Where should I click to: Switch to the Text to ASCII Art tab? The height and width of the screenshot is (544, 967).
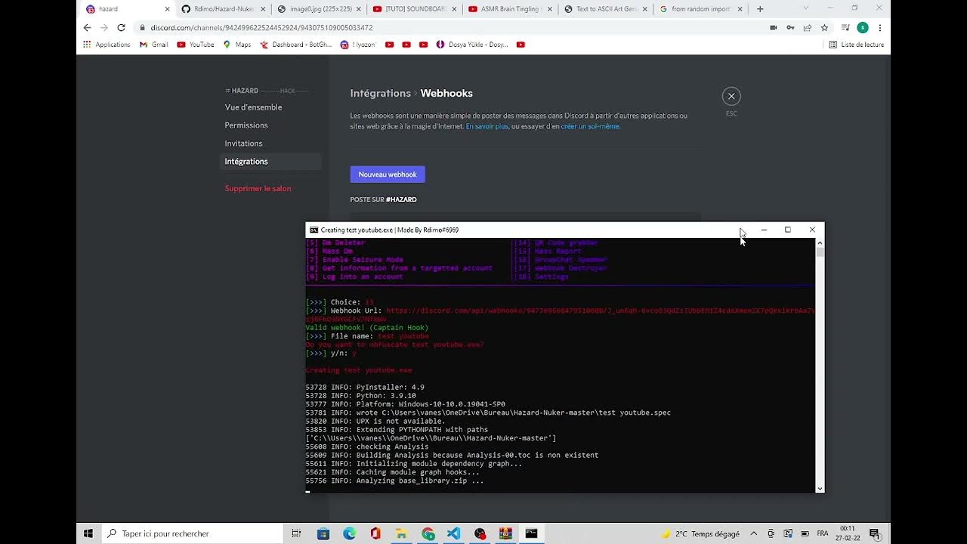pos(605,9)
